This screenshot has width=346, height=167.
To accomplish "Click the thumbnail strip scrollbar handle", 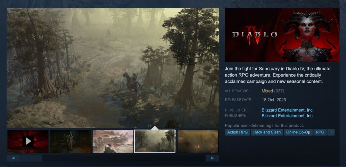I will tap(31, 158).
